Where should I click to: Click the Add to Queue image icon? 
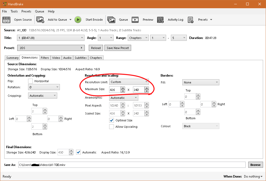[x=40, y=20]
